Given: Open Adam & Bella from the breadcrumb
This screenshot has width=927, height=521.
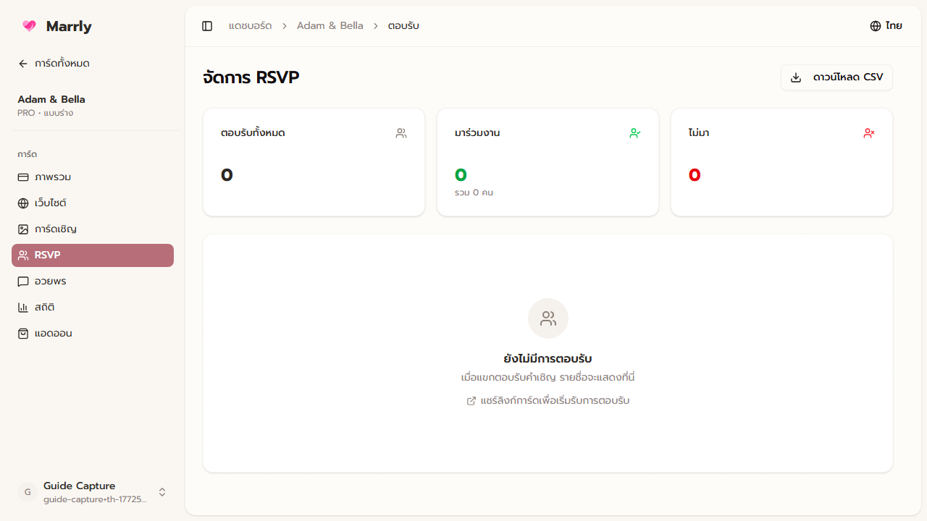Looking at the screenshot, I should click(330, 25).
